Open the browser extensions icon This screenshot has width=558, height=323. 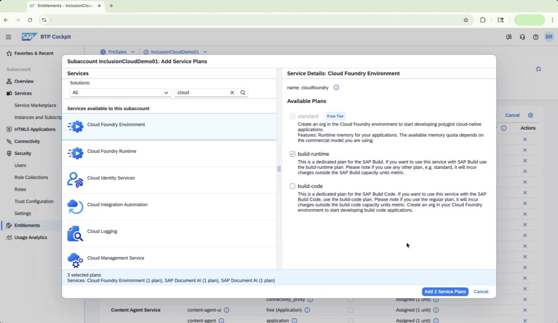point(483,20)
